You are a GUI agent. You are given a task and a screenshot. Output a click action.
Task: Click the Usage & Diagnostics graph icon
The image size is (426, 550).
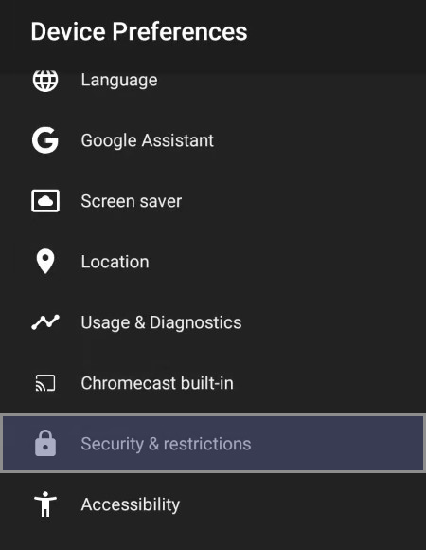click(x=45, y=322)
